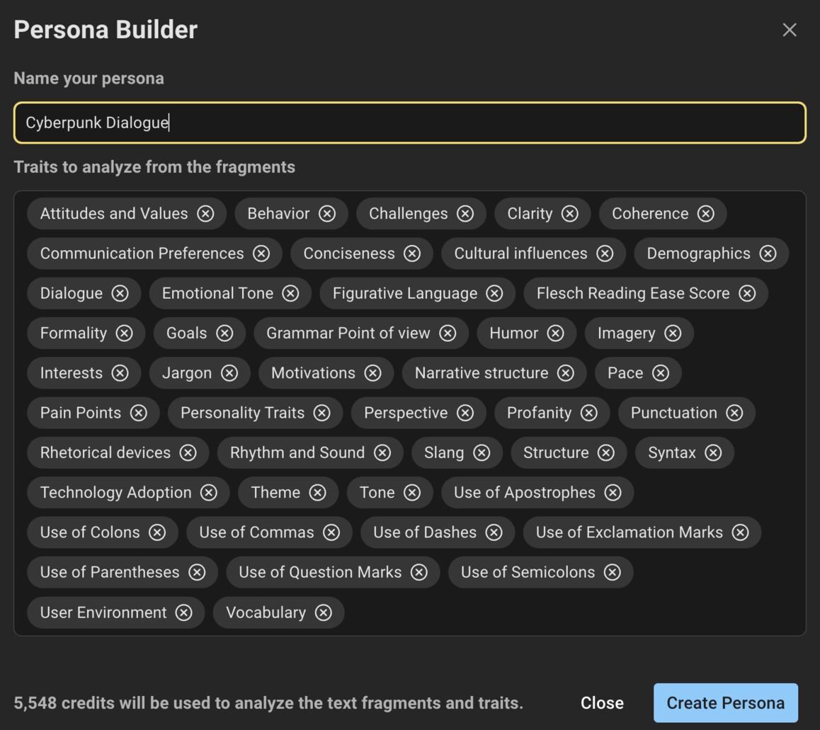Screen dimensions: 820x730
Task: Remove the Narrative structure trait
Action: click(x=565, y=373)
